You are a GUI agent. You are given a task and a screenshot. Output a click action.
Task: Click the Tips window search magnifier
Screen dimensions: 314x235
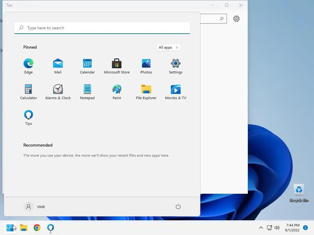(x=222, y=19)
